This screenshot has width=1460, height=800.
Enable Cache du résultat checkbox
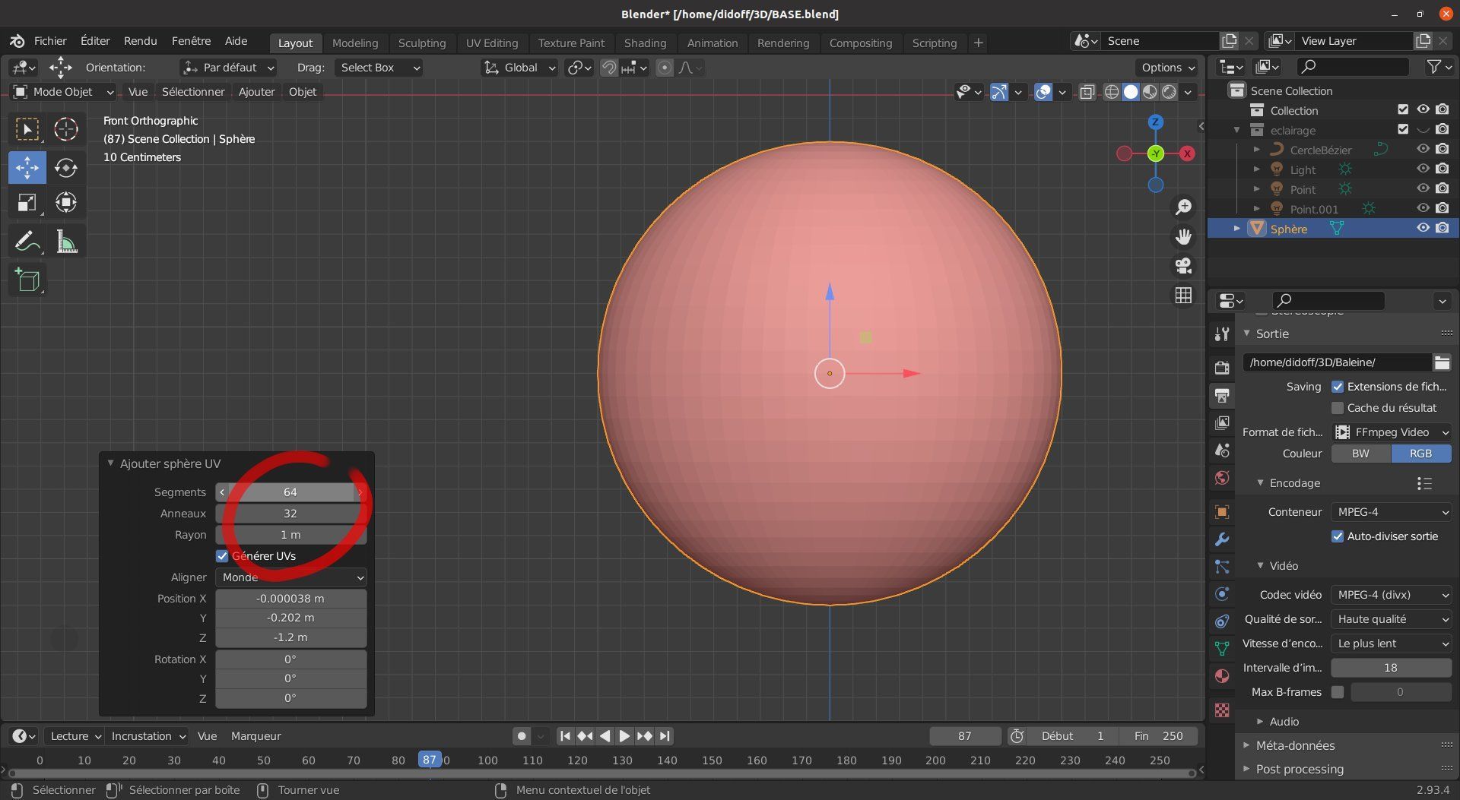(x=1338, y=408)
